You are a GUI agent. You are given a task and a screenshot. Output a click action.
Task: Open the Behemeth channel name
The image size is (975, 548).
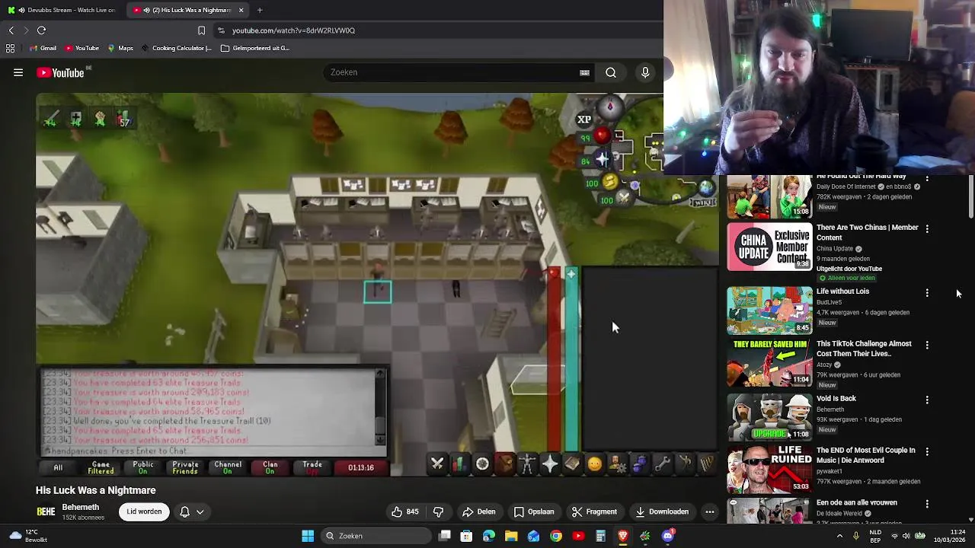coord(81,507)
